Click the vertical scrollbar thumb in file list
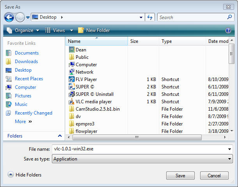 (x=232, y=54)
